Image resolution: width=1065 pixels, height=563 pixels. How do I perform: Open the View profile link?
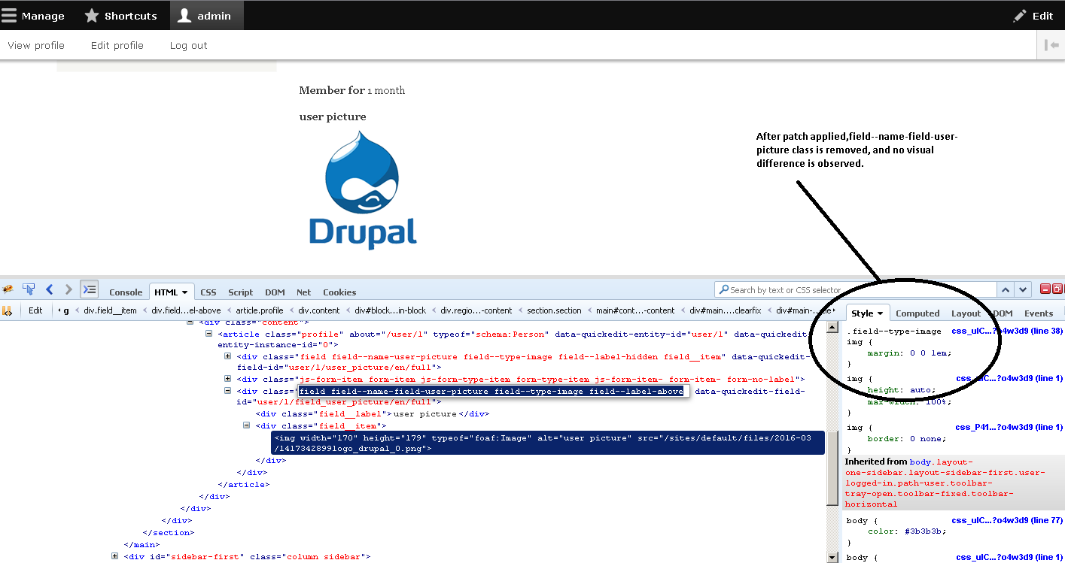click(36, 45)
